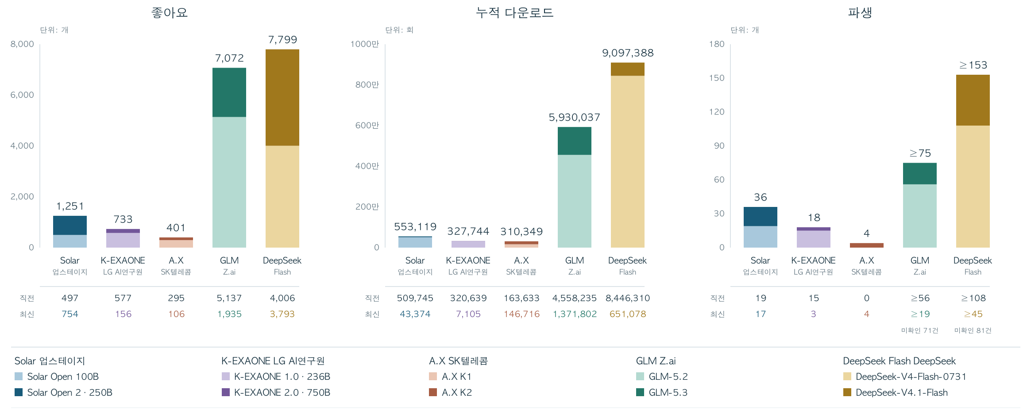Viewport: 1027px width, 409px height.
Task: Select the GLM-5.2 legend swatch
Action: [x=640, y=376]
